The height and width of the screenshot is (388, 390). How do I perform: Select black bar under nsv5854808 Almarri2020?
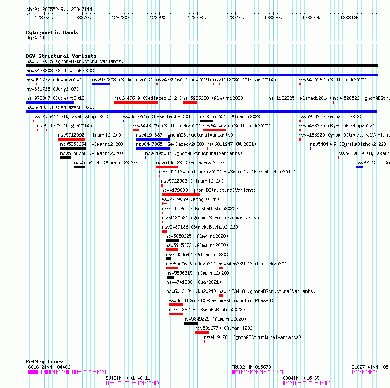[x=80, y=167]
